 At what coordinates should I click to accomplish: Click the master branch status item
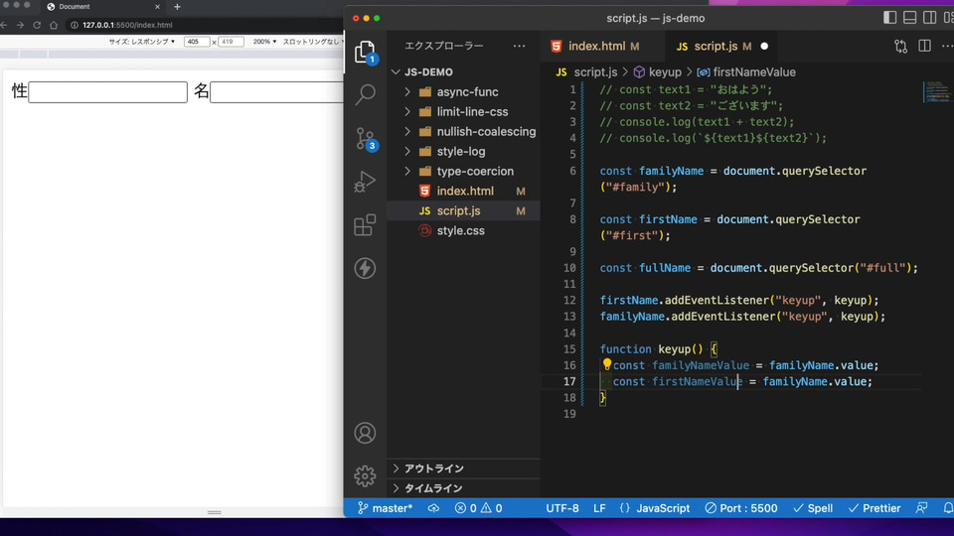tap(385, 508)
